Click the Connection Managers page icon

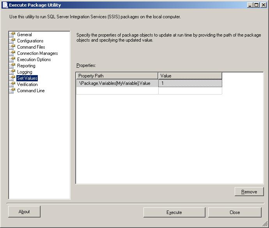pos(12,53)
